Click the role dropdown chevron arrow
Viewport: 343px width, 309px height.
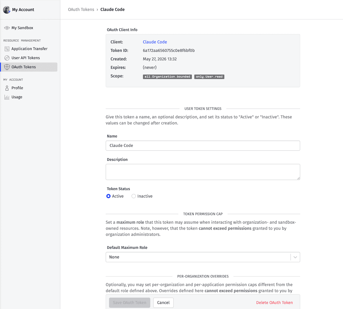[x=295, y=257]
